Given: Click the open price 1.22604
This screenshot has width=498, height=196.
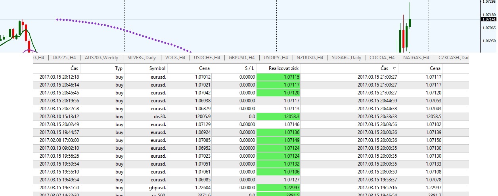Looking at the screenshot, I should coord(203,188).
